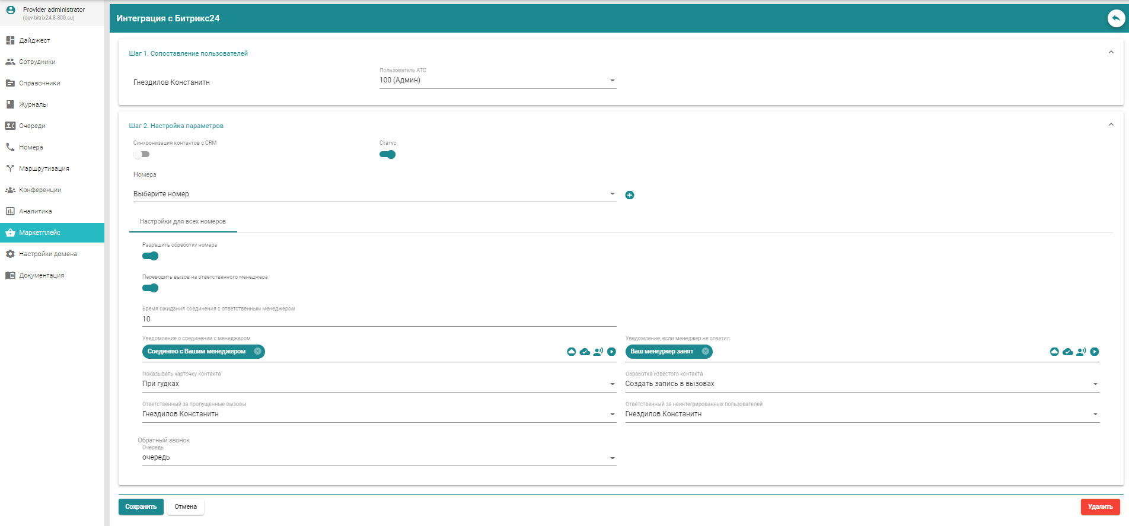Click the Сохранить button
This screenshot has width=1129, height=526.
coord(141,507)
